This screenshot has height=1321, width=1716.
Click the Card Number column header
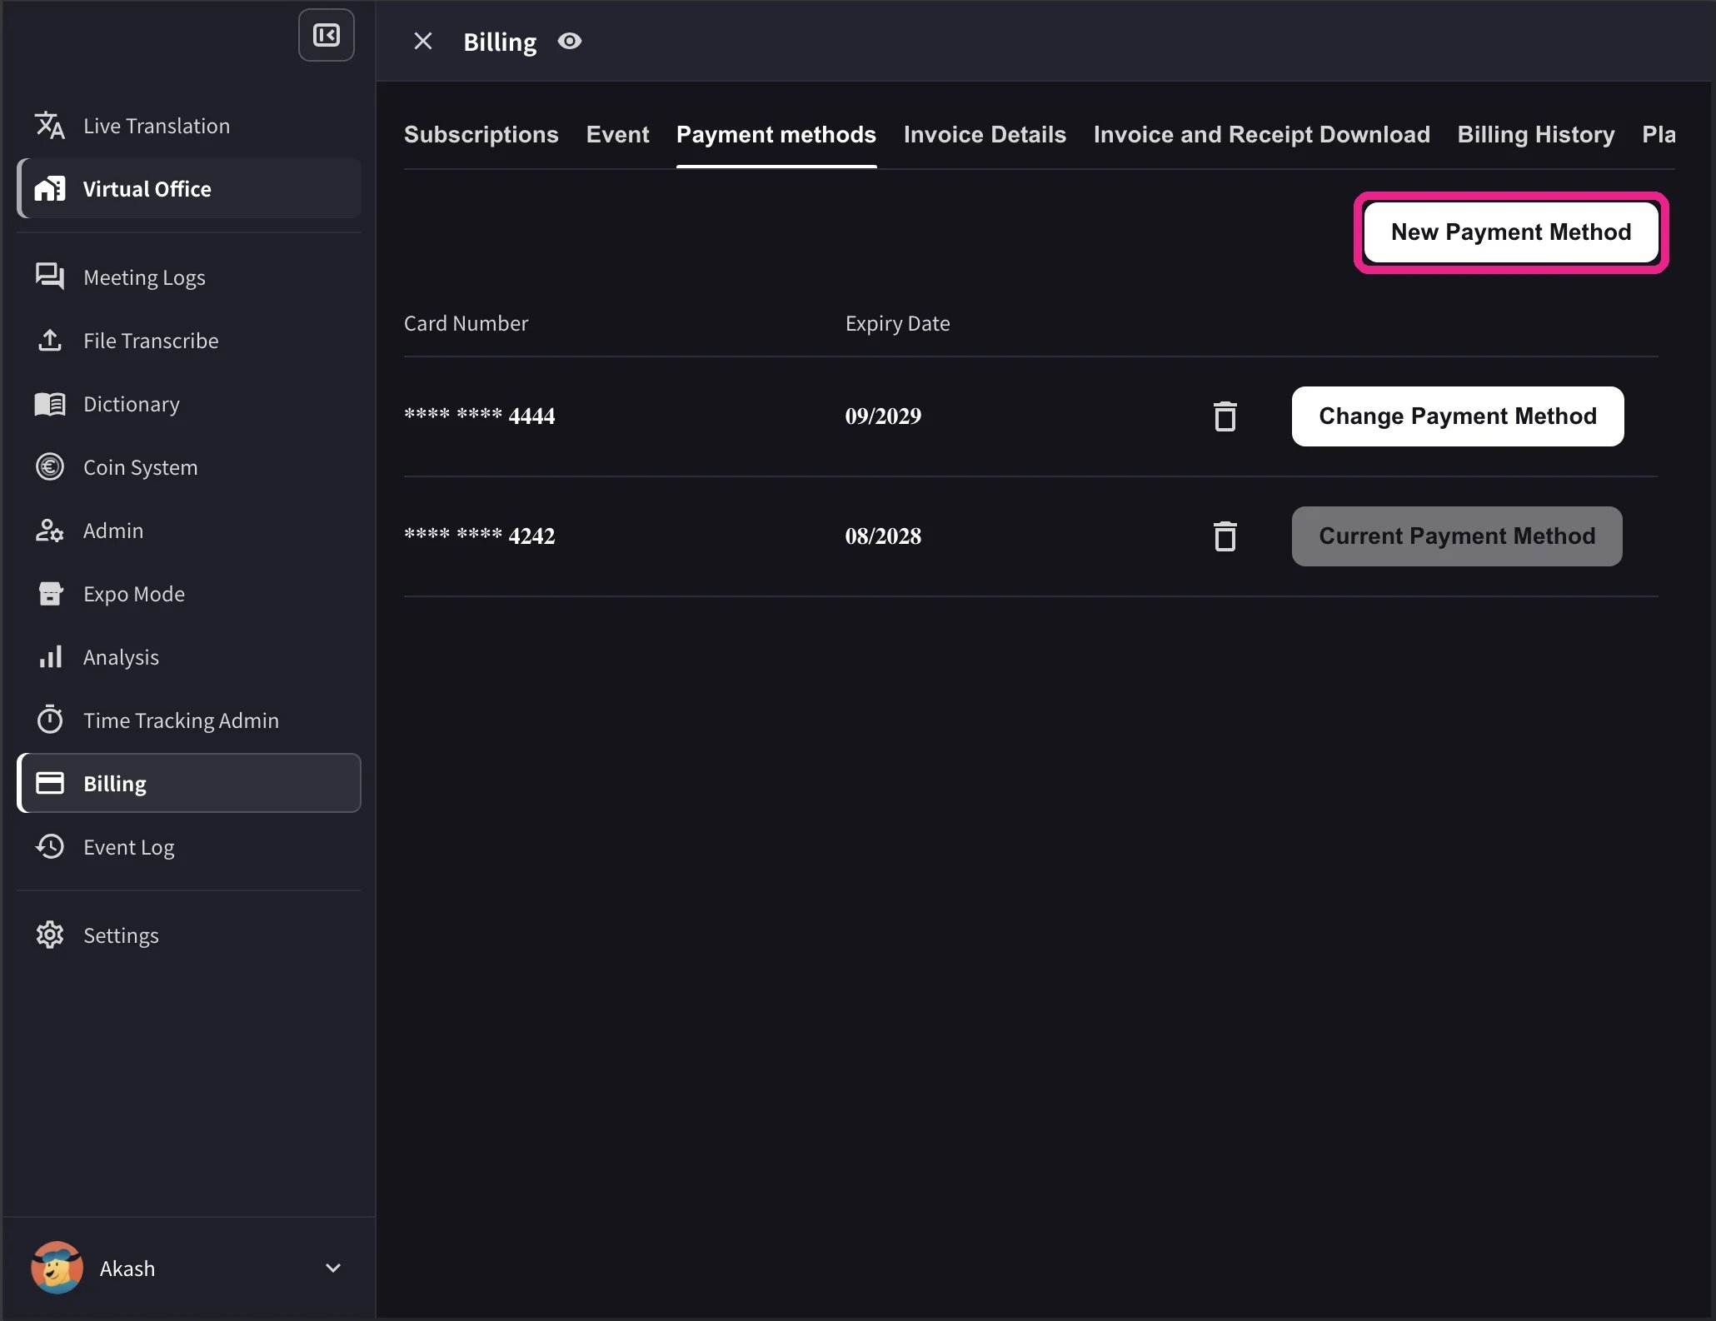click(x=466, y=323)
